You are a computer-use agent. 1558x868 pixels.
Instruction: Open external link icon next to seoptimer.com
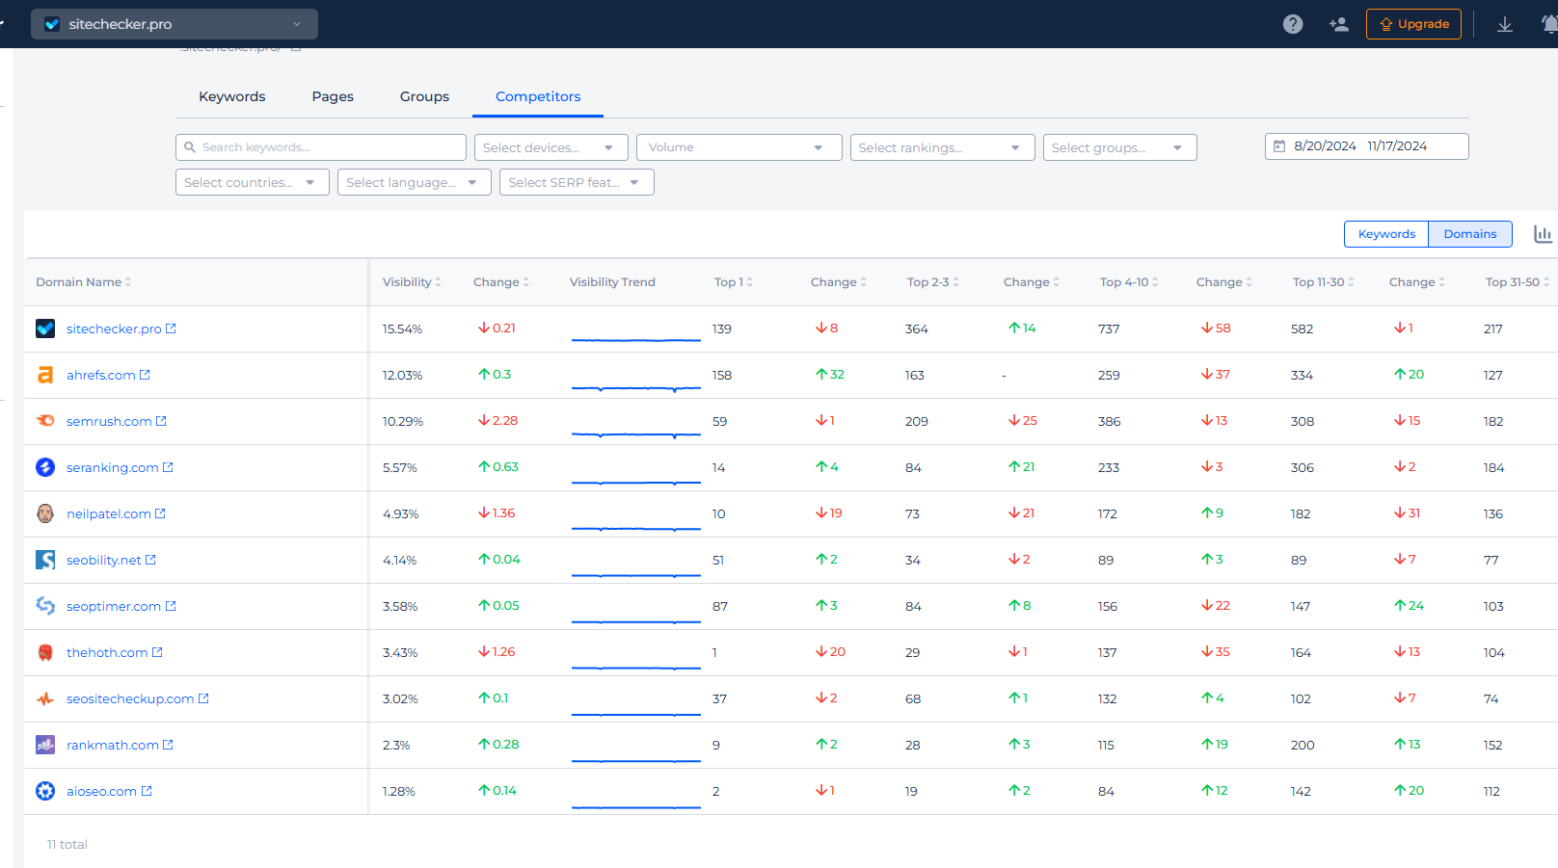point(172,606)
